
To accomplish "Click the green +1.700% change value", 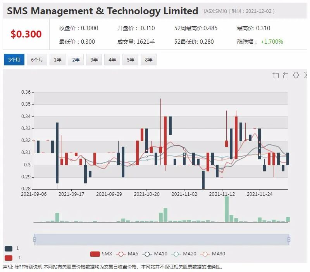I will (x=272, y=42).
